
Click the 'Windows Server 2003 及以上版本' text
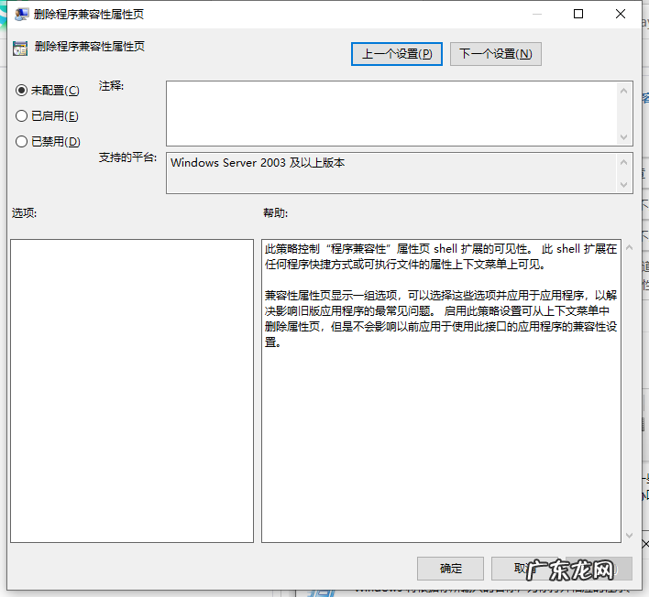258,162
